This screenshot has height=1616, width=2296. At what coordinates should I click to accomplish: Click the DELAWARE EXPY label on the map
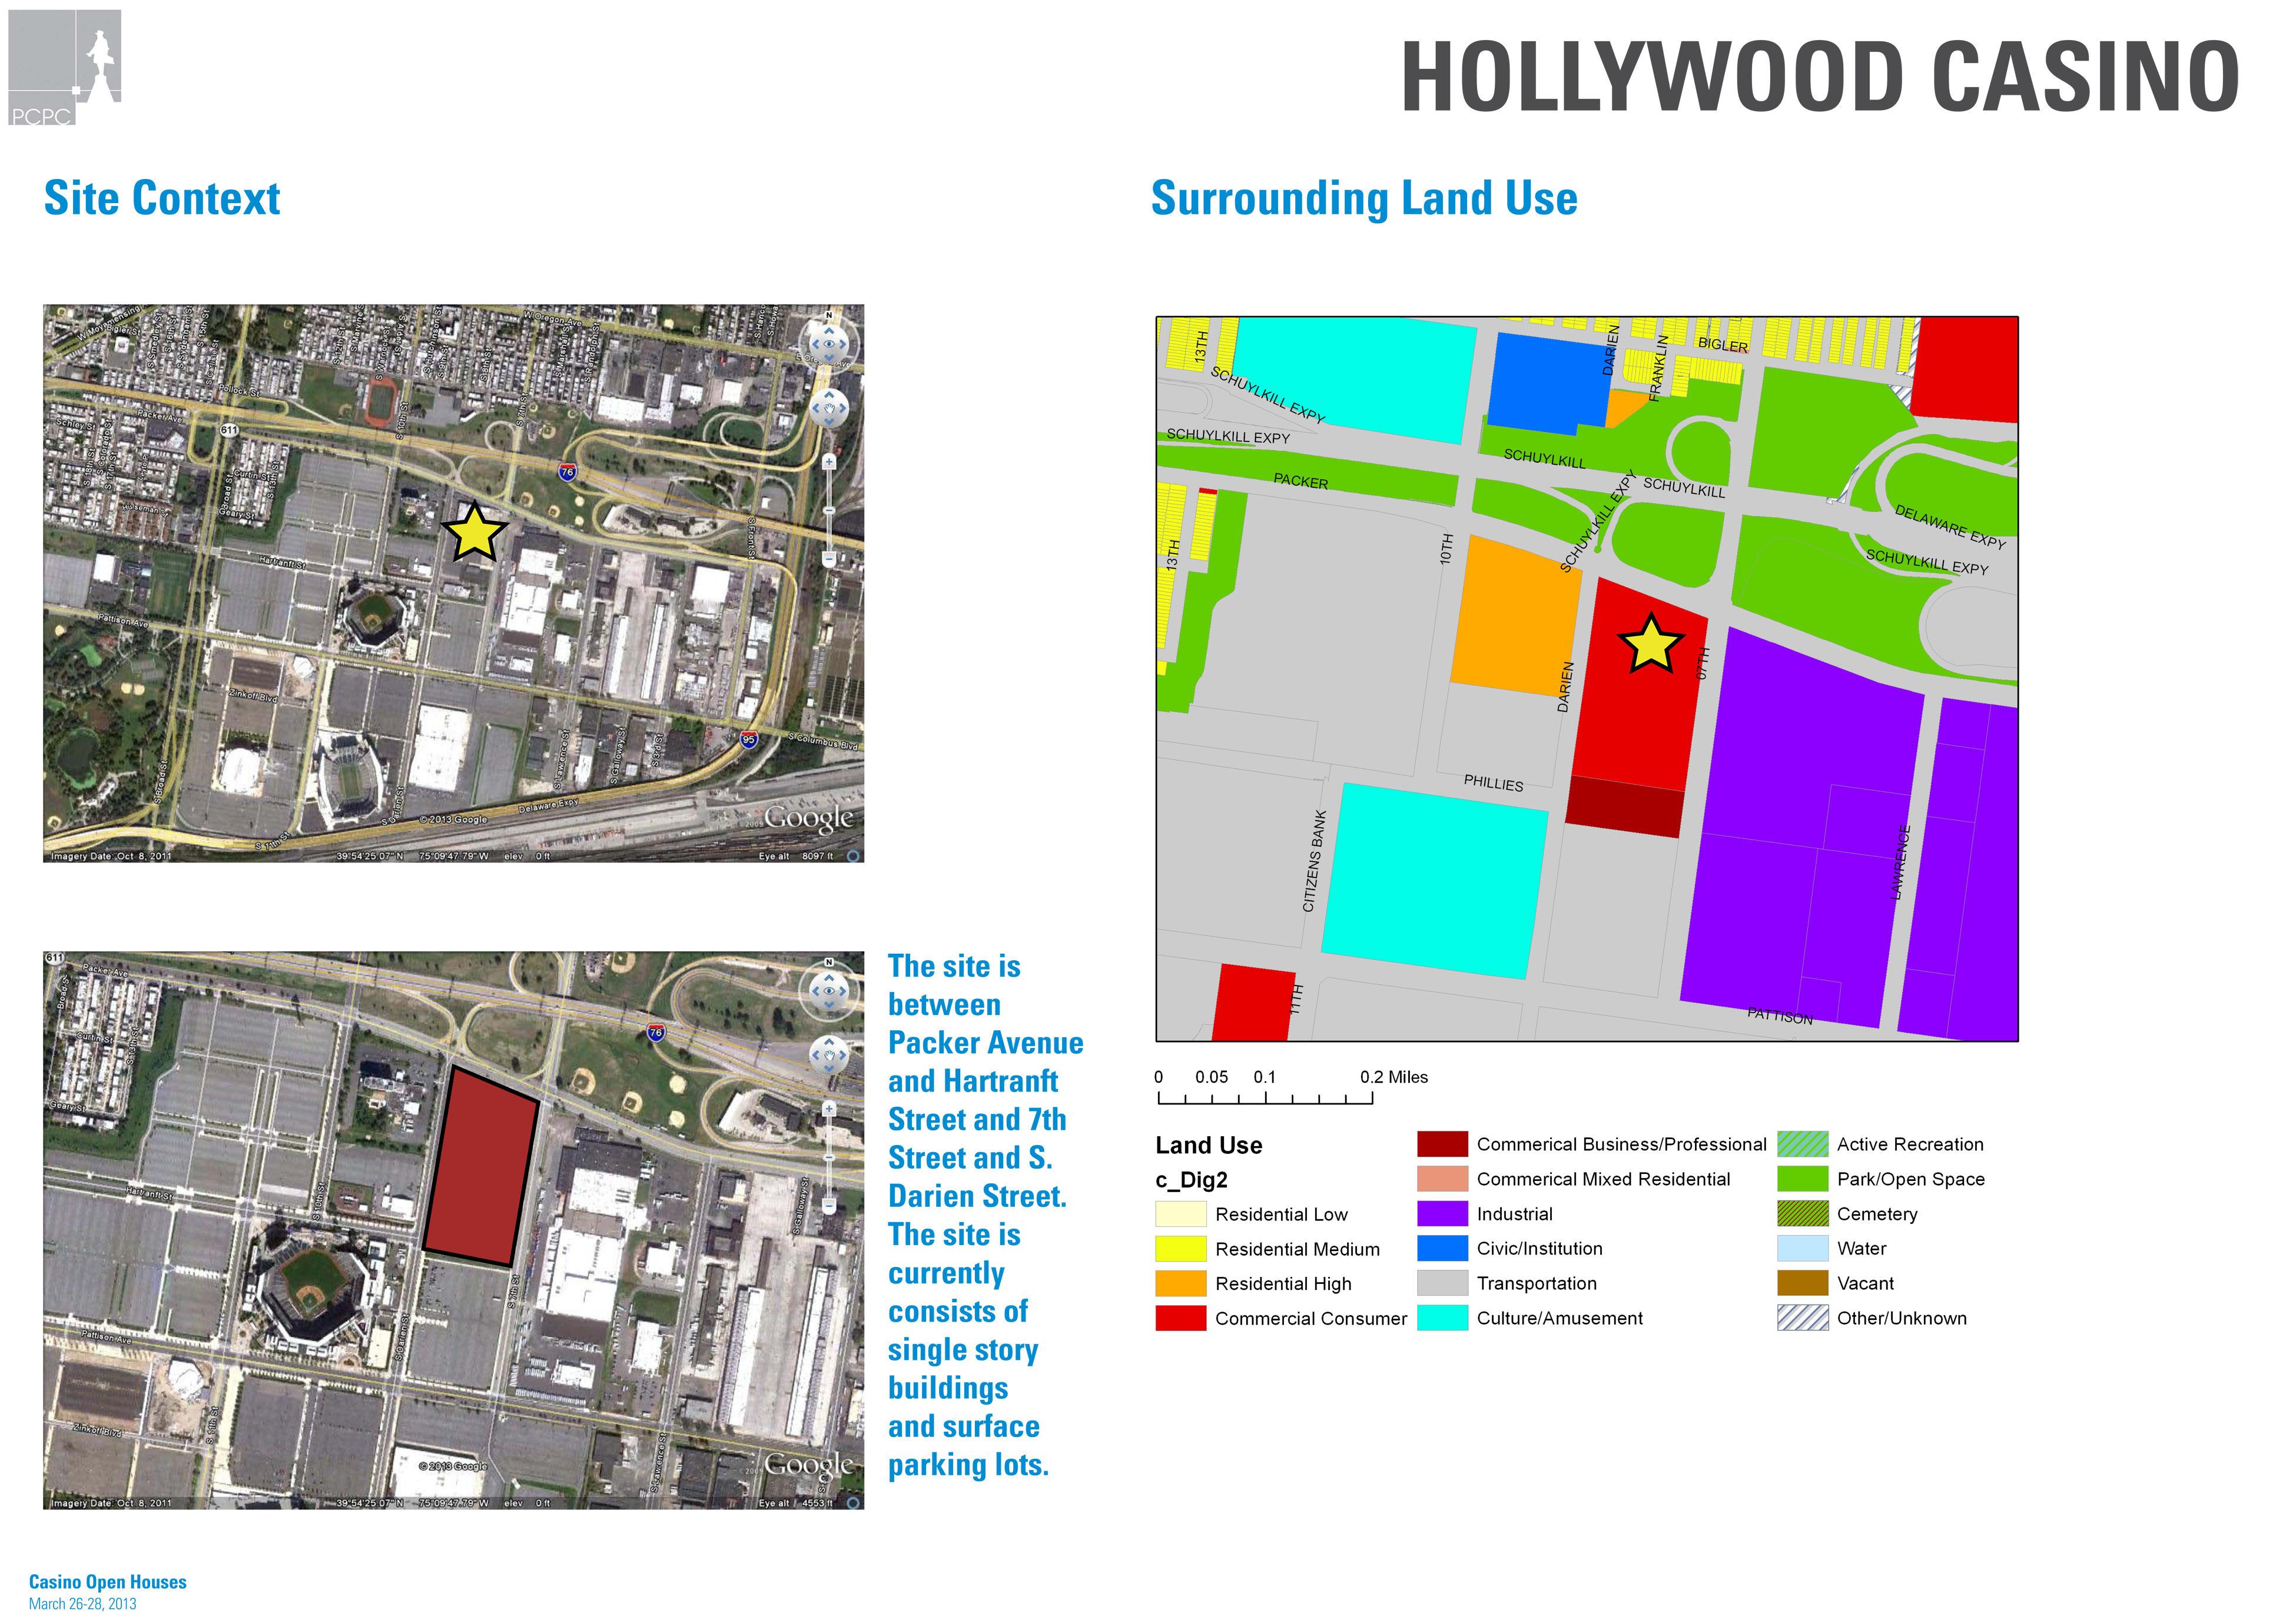[x=1950, y=527]
